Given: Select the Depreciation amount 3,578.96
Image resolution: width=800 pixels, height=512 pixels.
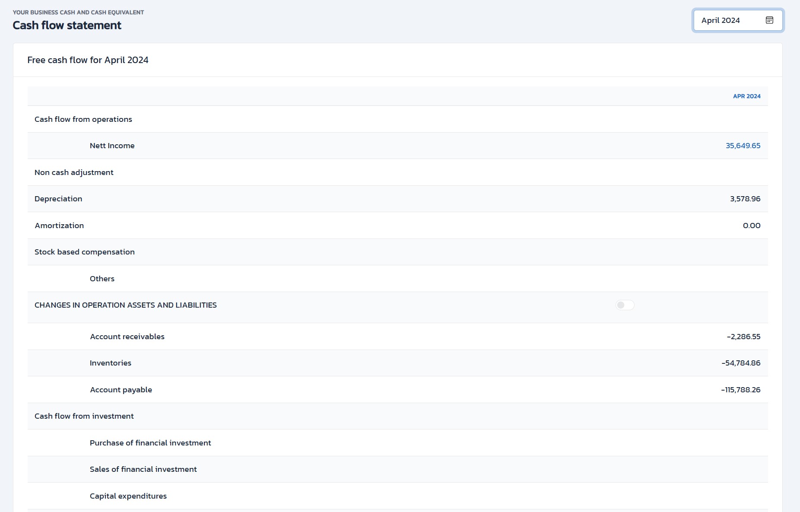Looking at the screenshot, I should [745, 199].
